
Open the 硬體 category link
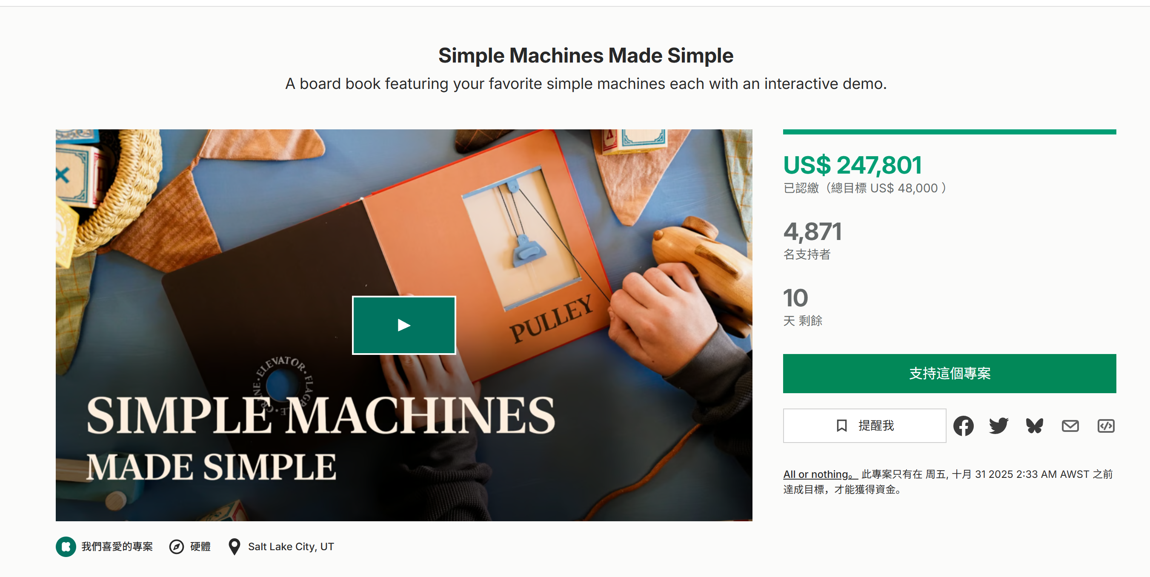pyautogui.click(x=200, y=546)
